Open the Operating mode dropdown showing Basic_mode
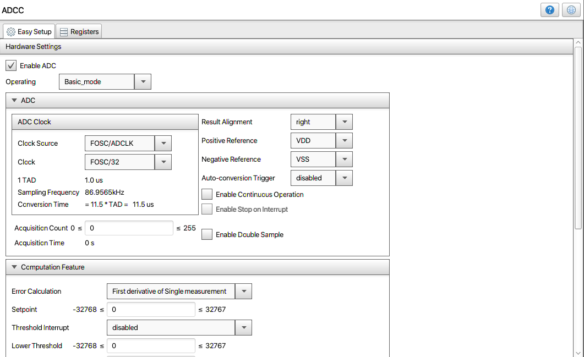The height and width of the screenshot is (357, 584). [x=143, y=81]
